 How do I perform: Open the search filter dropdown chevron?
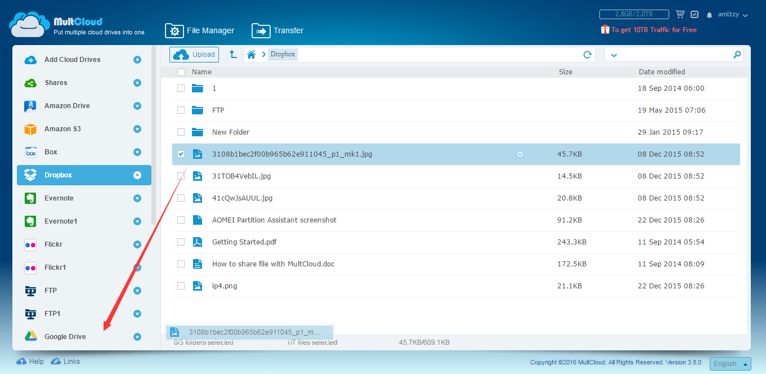[x=613, y=55]
